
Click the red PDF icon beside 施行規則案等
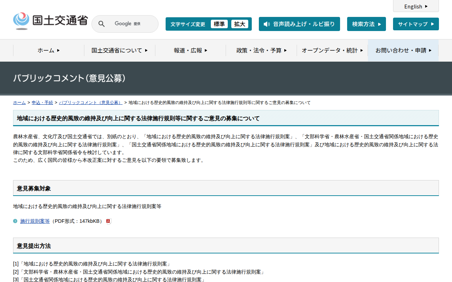[109, 221]
